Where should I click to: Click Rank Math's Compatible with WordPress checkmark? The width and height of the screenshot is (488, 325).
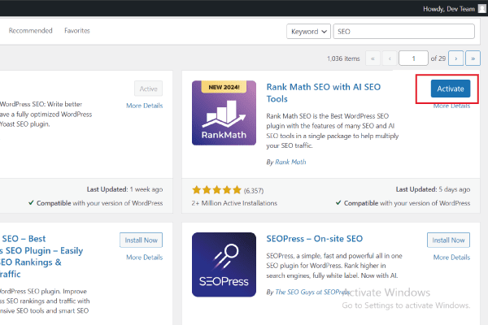[x=338, y=203]
